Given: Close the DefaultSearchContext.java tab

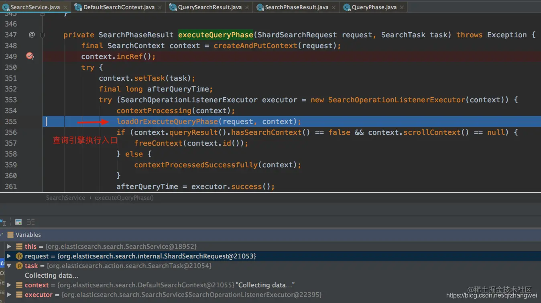Looking at the screenshot, I should pyautogui.click(x=160, y=7).
